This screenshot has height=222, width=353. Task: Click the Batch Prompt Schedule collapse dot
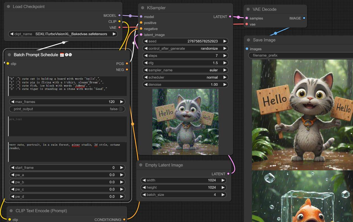click(x=9, y=55)
